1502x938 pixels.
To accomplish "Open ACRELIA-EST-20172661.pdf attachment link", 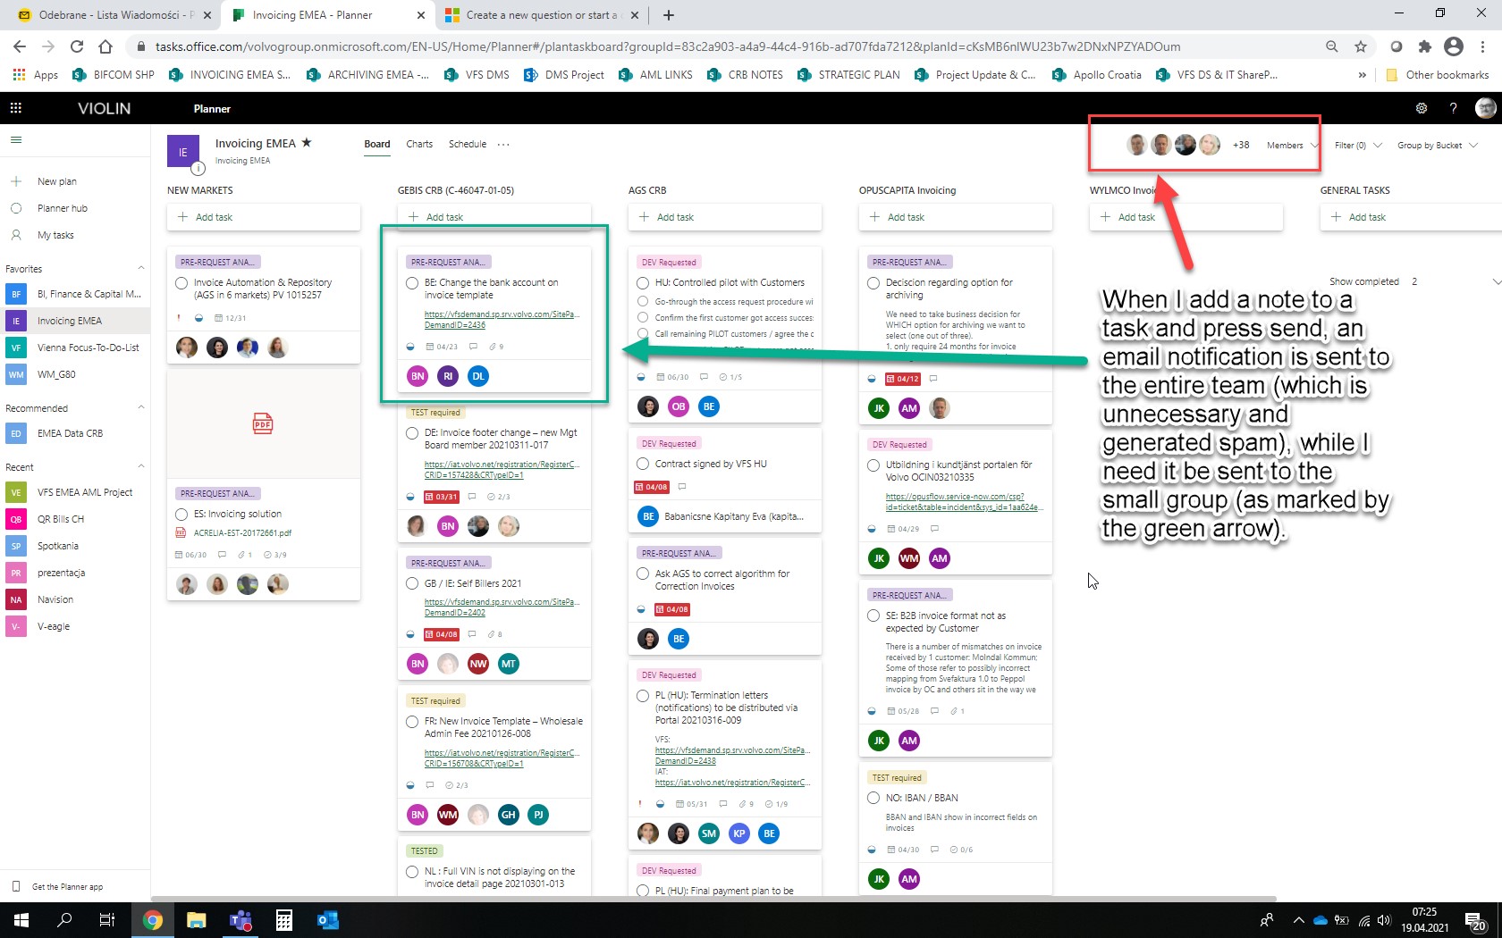I will tap(242, 533).
